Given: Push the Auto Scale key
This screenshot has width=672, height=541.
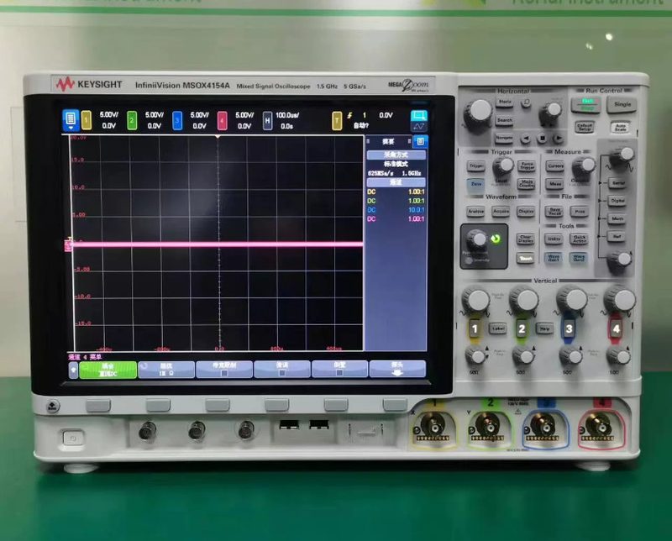Looking at the screenshot, I should tap(620, 128).
